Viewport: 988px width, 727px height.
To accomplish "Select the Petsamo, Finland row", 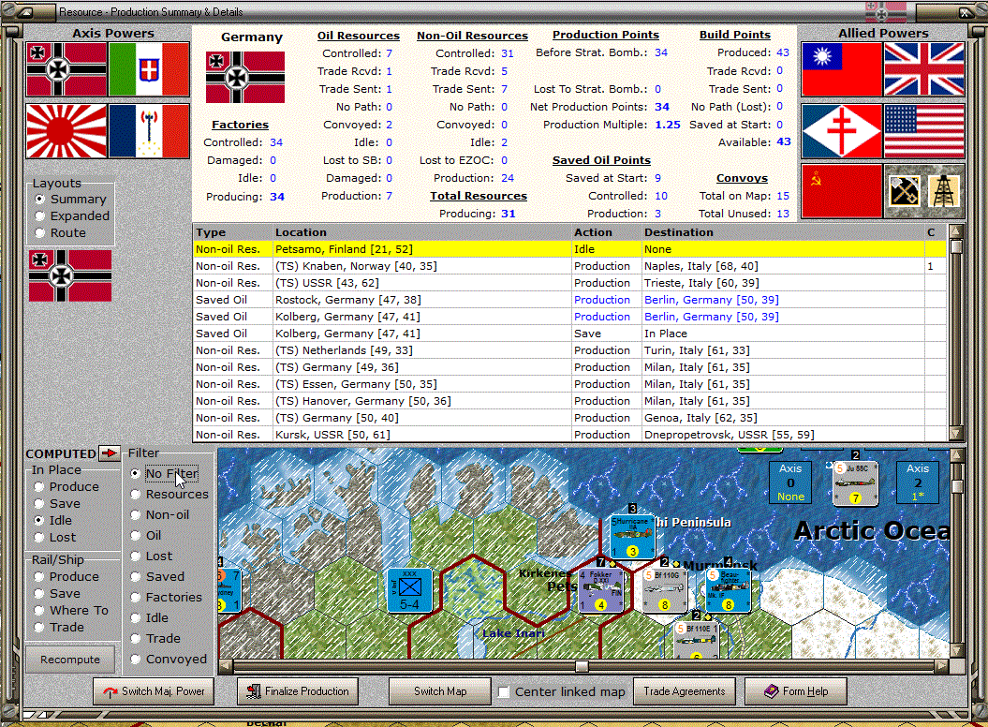I will [x=569, y=250].
